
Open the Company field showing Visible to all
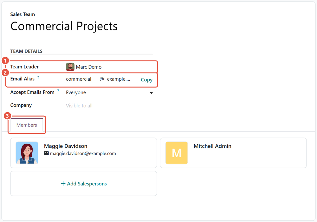109,106
